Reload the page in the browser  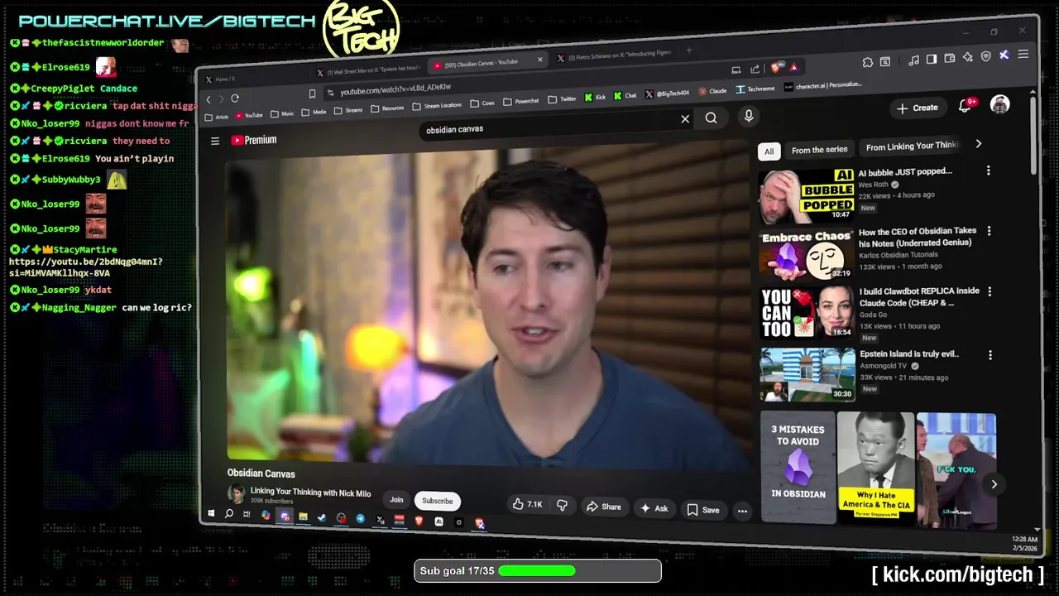pos(235,98)
